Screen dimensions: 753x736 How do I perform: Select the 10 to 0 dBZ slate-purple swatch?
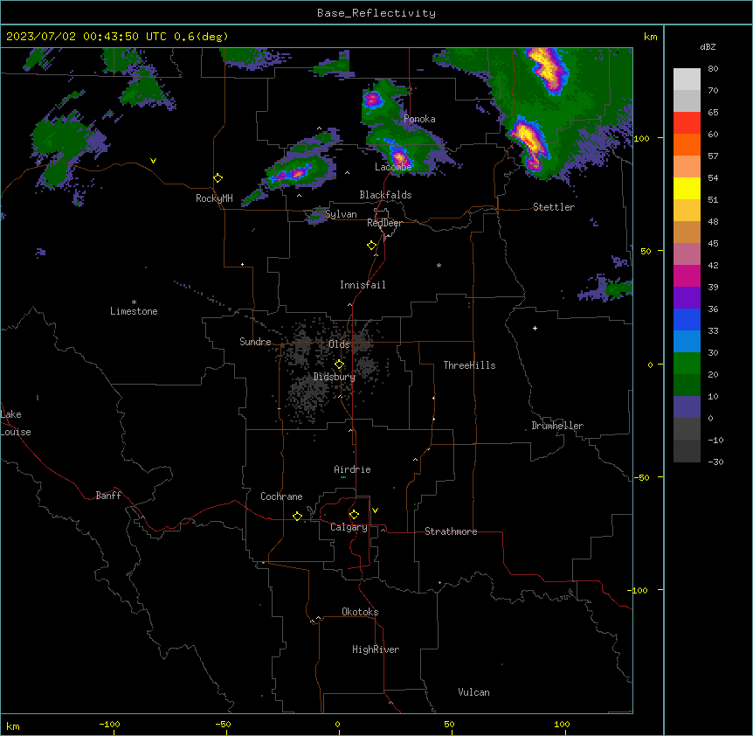(x=687, y=407)
